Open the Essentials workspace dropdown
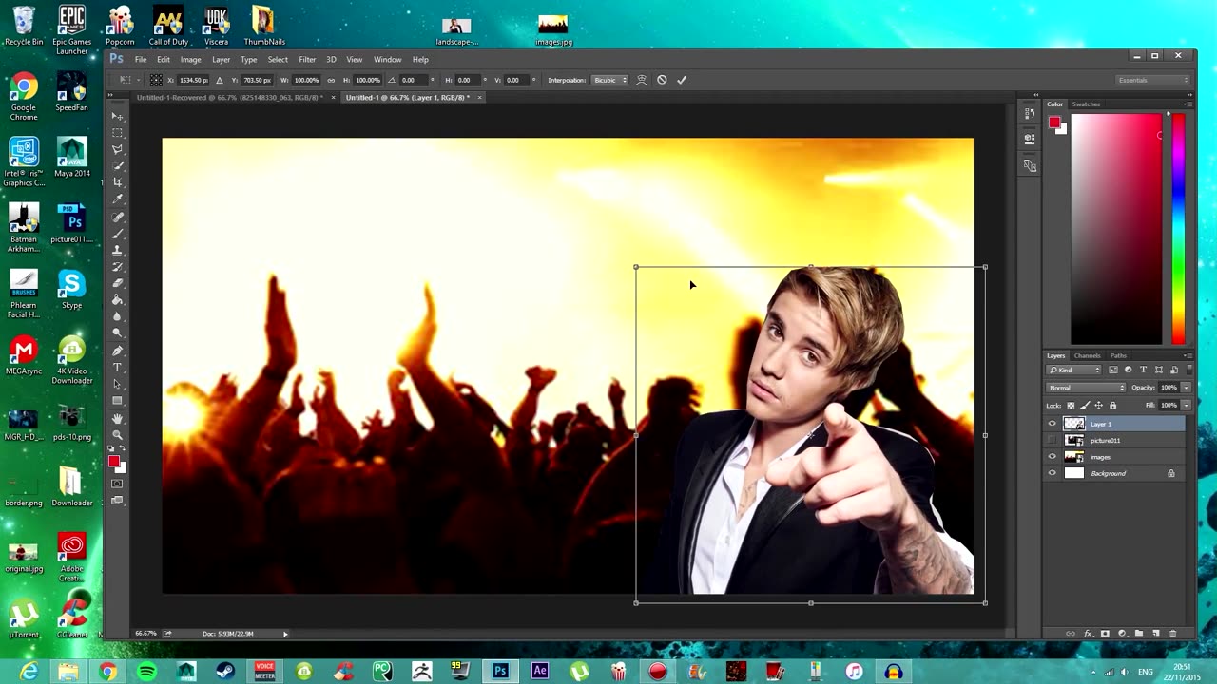 click(1153, 80)
